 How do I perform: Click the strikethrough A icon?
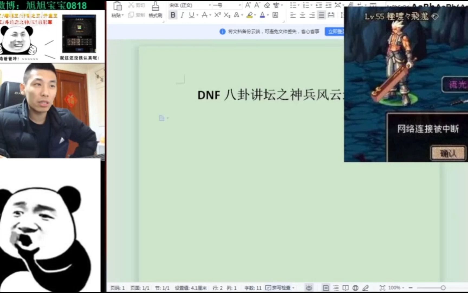point(204,15)
